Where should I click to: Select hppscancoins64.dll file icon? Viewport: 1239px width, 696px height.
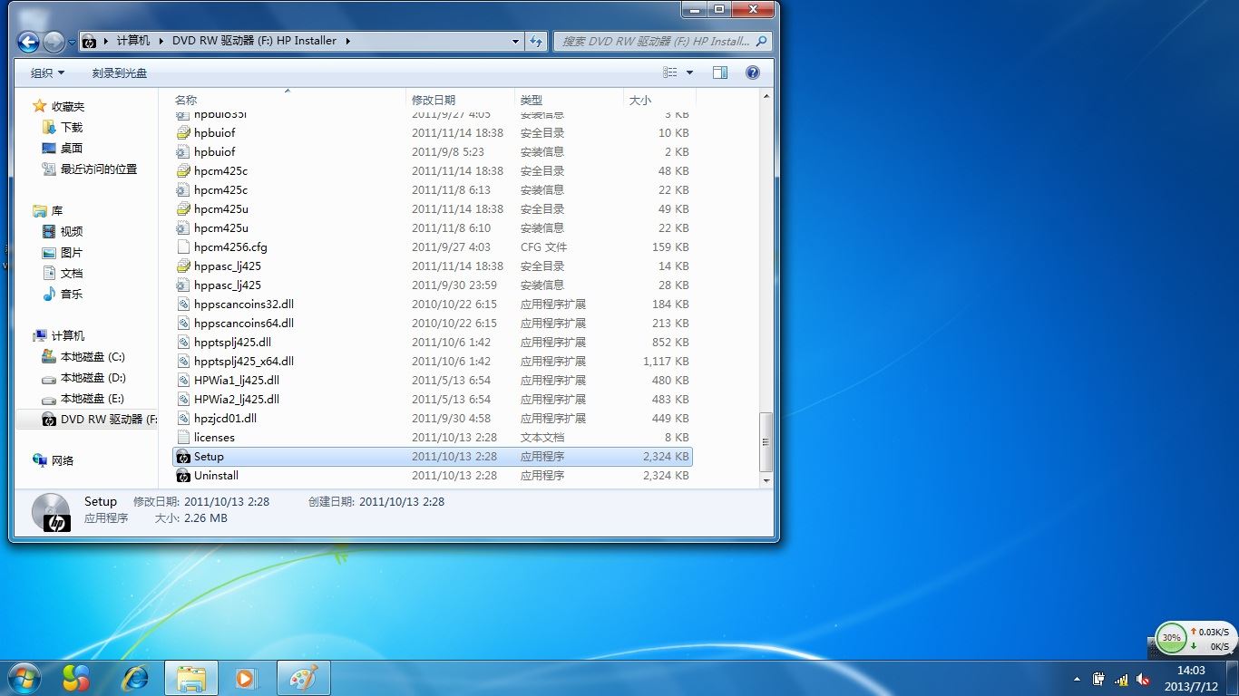tap(183, 324)
